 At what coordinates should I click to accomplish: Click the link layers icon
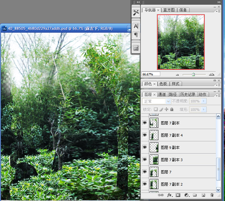(x=161, y=195)
